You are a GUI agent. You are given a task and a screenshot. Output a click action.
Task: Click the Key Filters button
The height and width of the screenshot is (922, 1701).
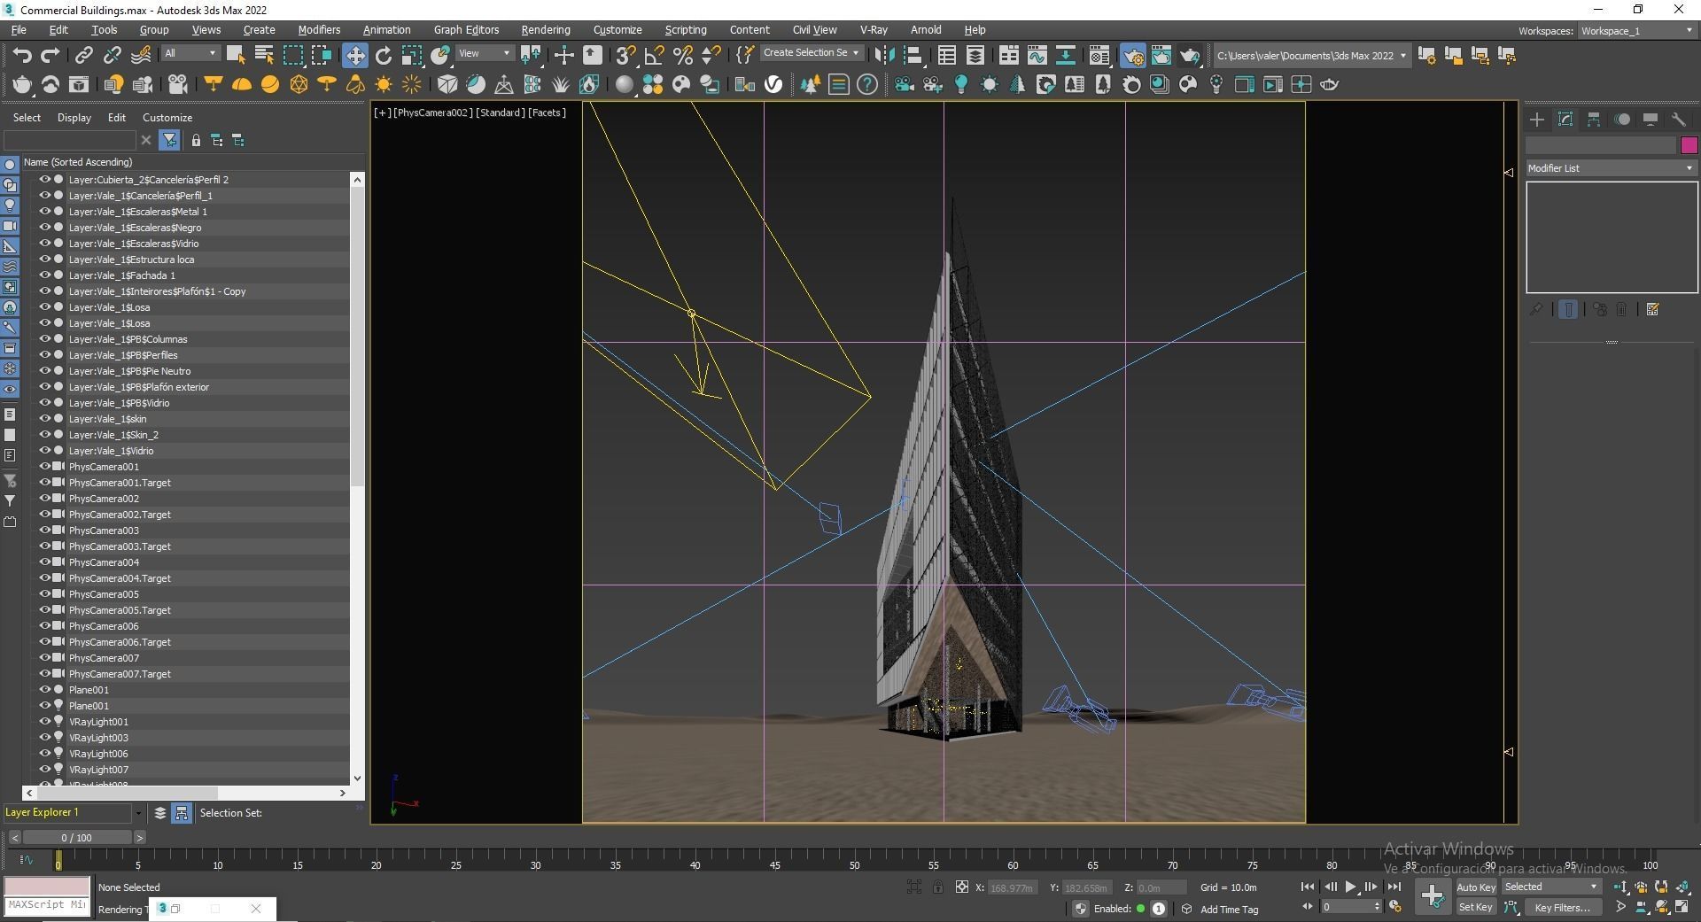[x=1562, y=907]
